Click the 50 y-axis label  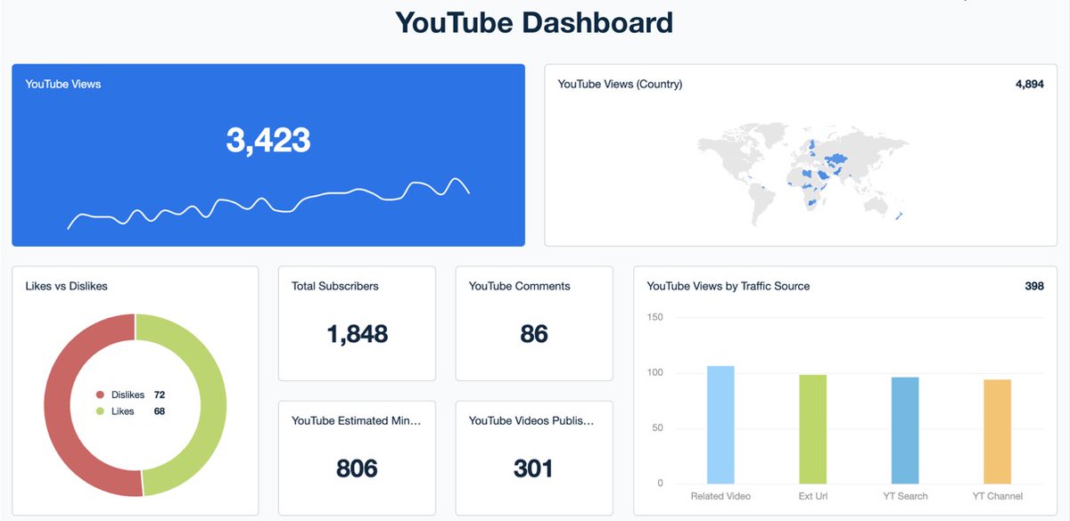click(x=658, y=428)
